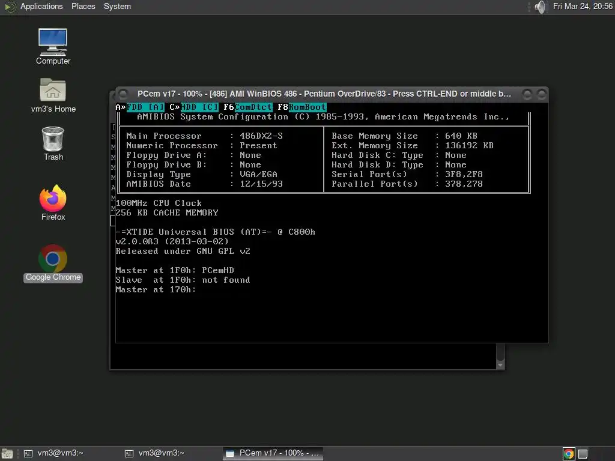This screenshot has height=461, width=615.
Task: Open the Computer desktop icon
Action: [53, 46]
